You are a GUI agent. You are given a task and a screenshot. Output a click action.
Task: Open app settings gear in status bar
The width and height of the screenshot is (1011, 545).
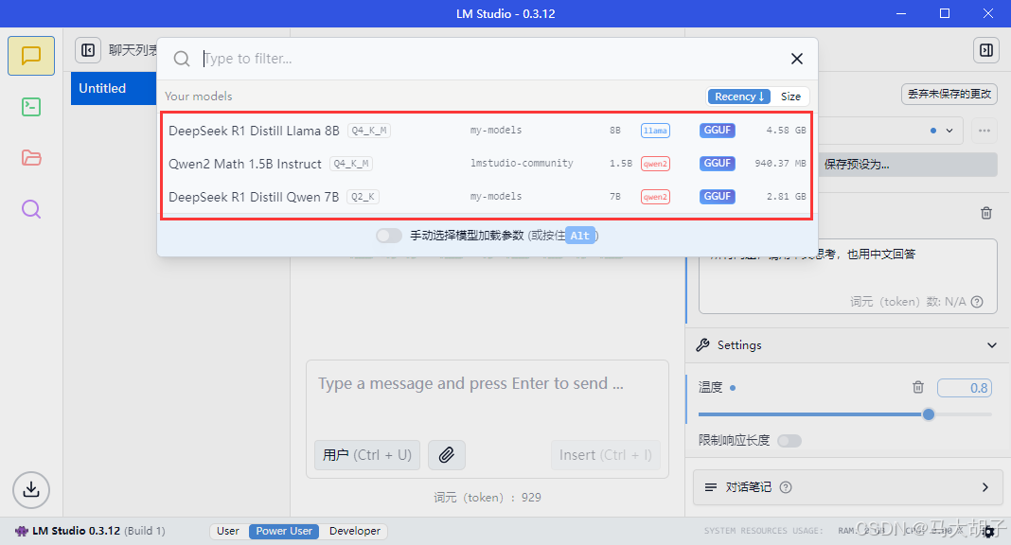[x=988, y=532]
